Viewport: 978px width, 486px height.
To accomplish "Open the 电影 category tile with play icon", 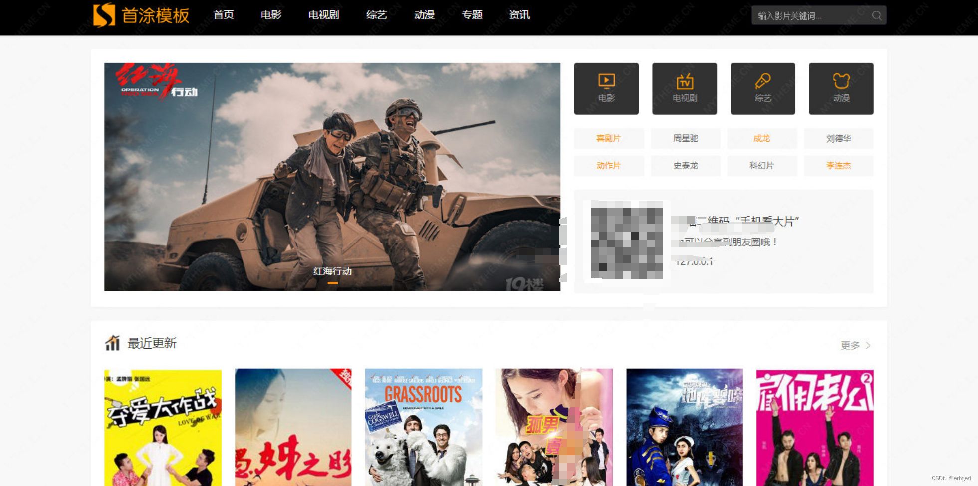I will pyautogui.click(x=606, y=89).
